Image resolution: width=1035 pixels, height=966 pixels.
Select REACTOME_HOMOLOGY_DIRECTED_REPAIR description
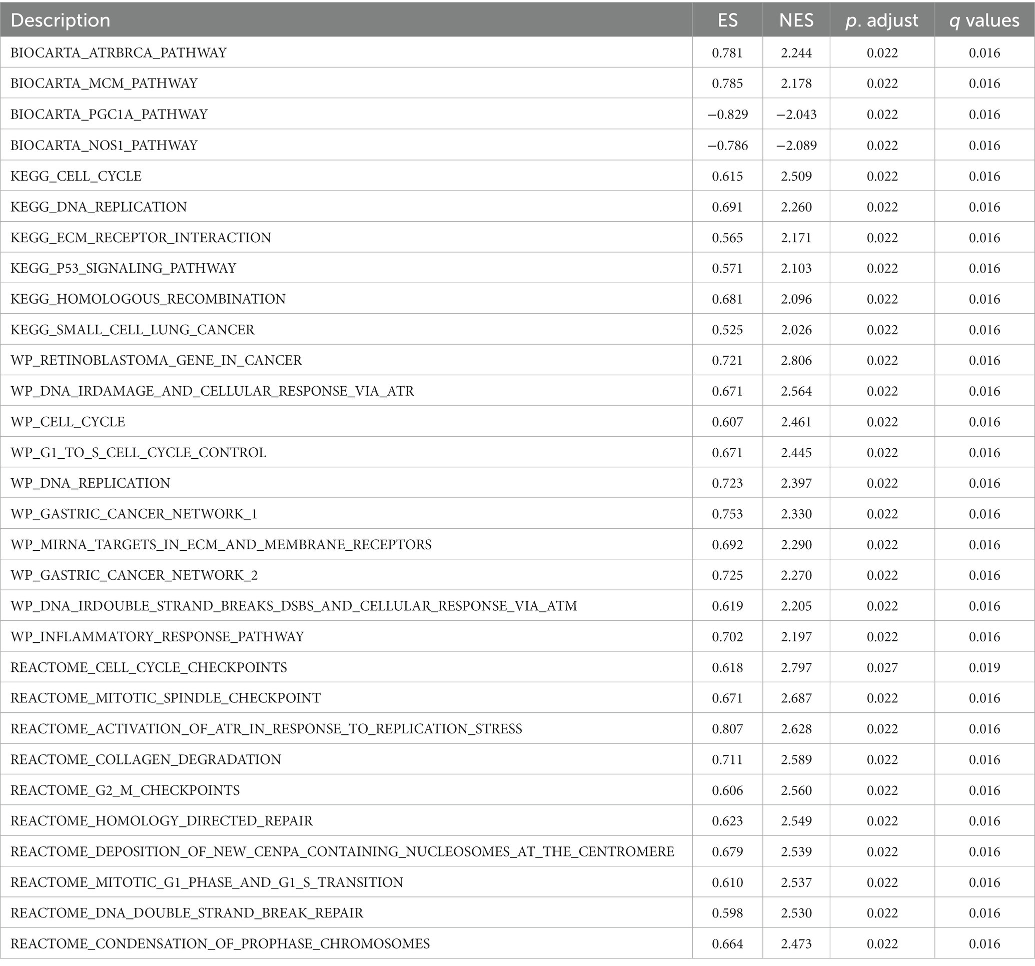click(x=162, y=821)
